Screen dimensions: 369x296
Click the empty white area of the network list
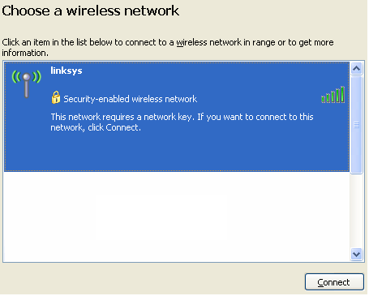[176, 217]
